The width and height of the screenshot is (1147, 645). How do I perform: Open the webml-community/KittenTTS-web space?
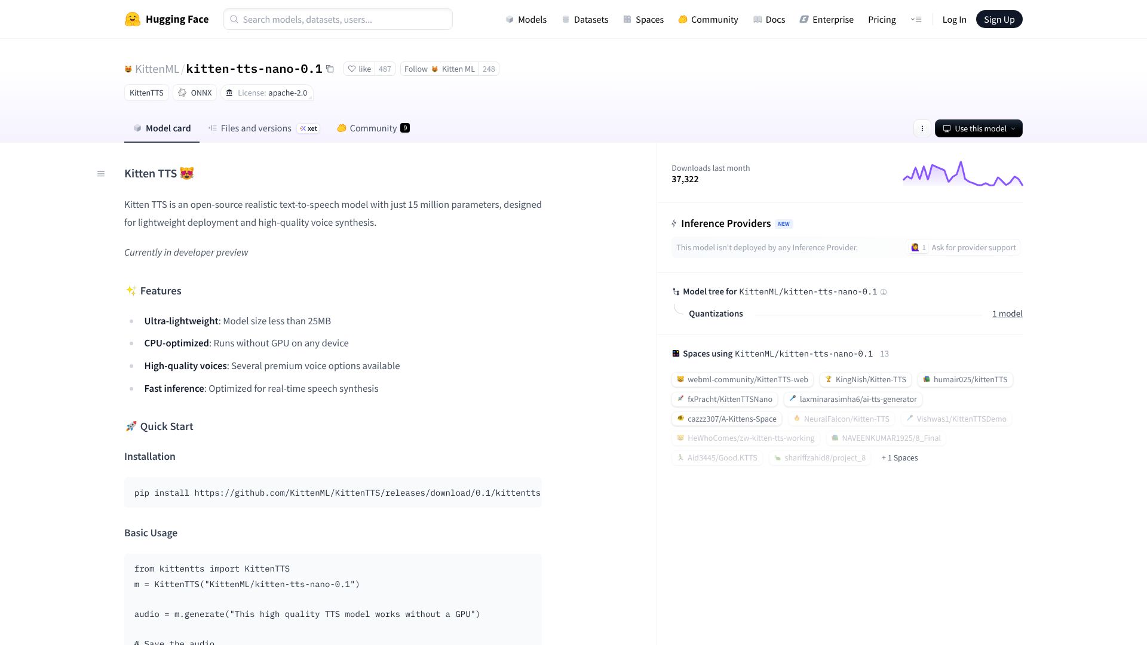(742, 380)
